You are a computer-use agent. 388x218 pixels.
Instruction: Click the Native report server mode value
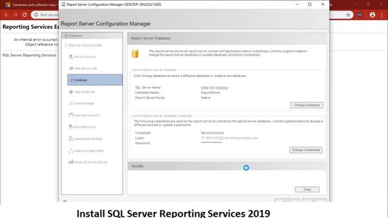point(206,97)
